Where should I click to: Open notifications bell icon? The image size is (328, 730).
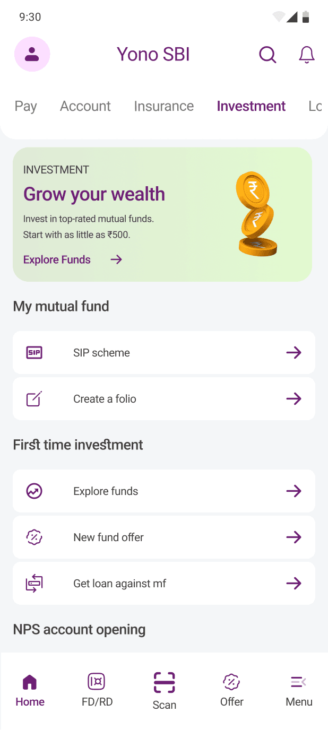click(306, 54)
